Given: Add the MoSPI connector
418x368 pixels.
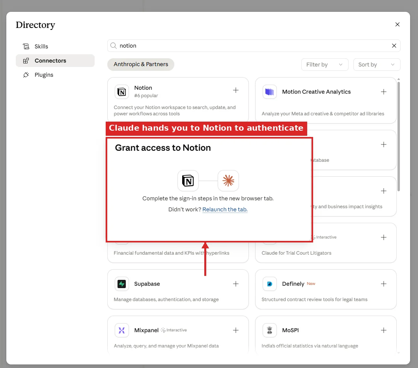Looking at the screenshot, I should tap(383, 330).
